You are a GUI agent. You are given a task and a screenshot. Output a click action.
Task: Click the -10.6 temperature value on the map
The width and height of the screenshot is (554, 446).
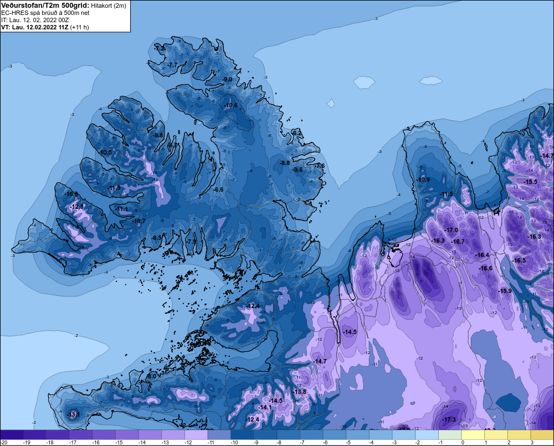click(230, 105)
